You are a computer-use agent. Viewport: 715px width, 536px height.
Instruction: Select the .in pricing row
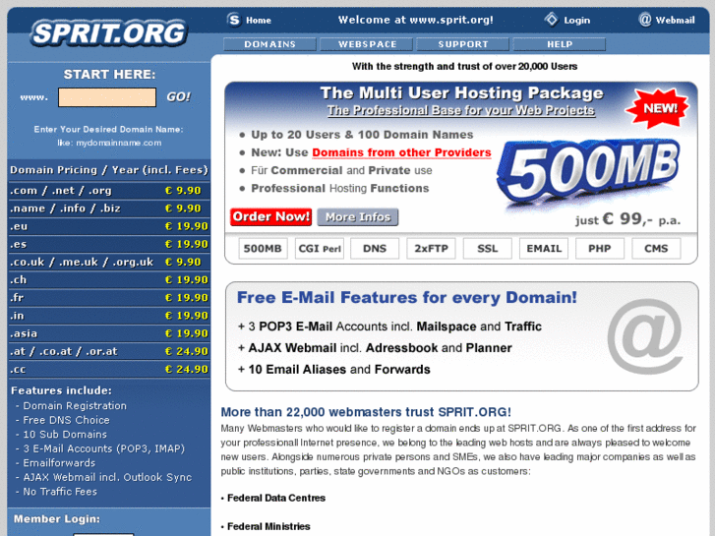click(109, 316)
